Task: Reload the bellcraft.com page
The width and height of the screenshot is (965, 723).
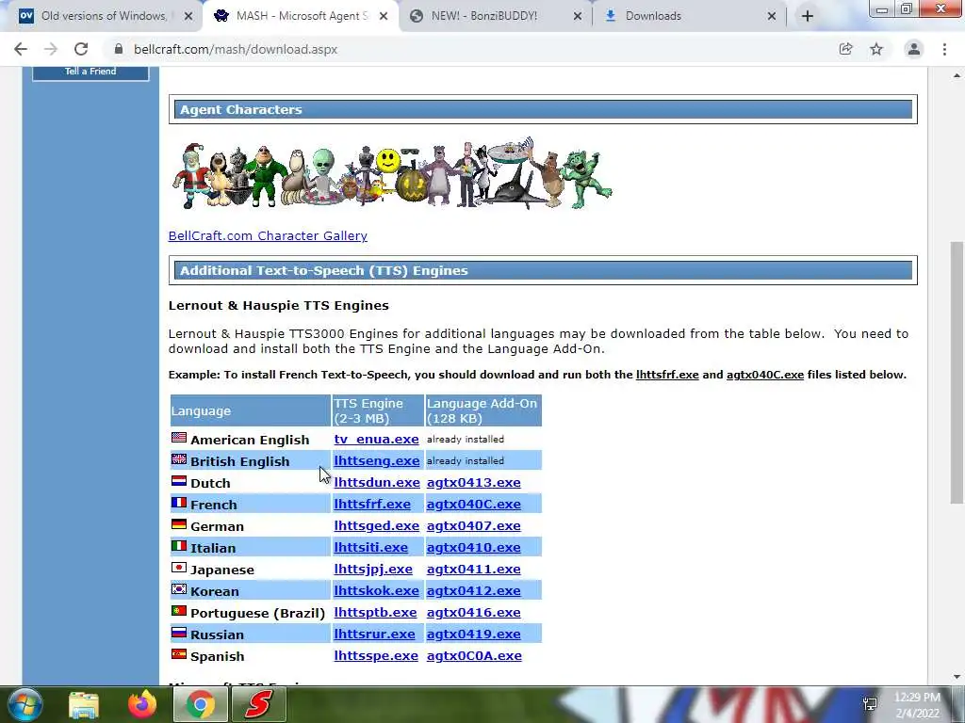Action: 81,49
